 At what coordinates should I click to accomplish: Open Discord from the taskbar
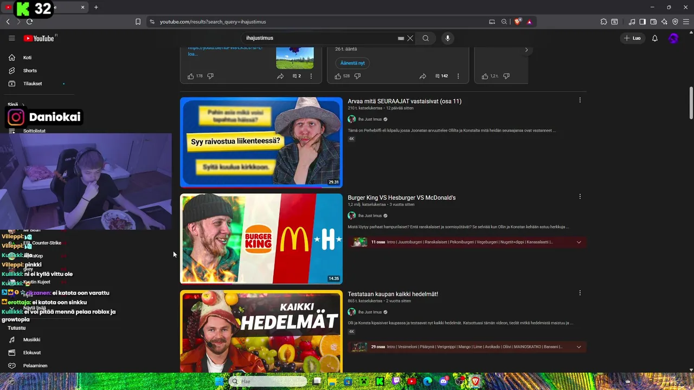click(x=444, y=381)
